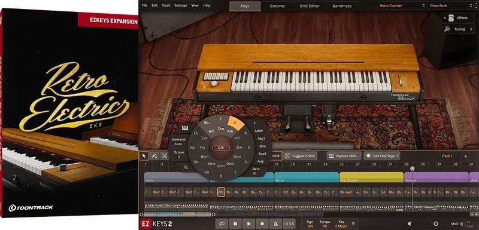The image size is (479, 230).
Task: Open the Track menu
Action: point(166,5)
